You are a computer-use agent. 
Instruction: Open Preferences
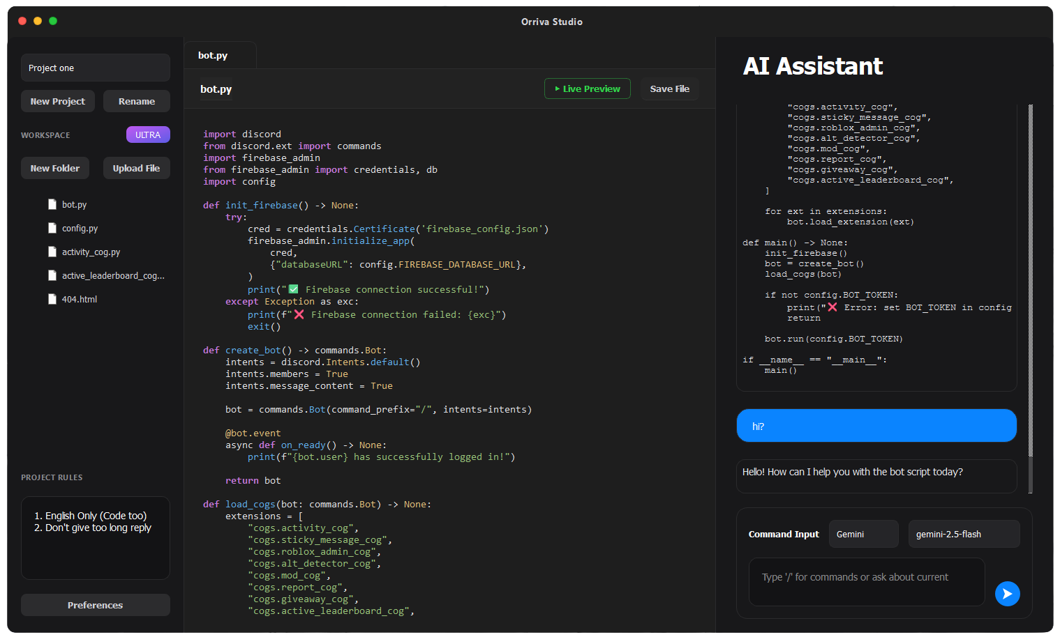(95, 604)
